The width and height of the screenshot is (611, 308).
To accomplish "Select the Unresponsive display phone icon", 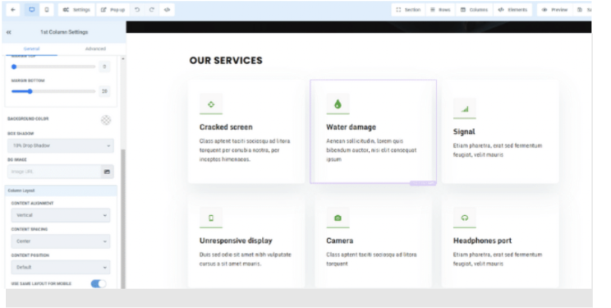I will 211,218.
